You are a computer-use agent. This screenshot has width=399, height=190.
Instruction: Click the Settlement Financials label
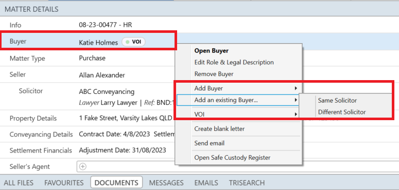pyautogui.click(x=41, y=150)
